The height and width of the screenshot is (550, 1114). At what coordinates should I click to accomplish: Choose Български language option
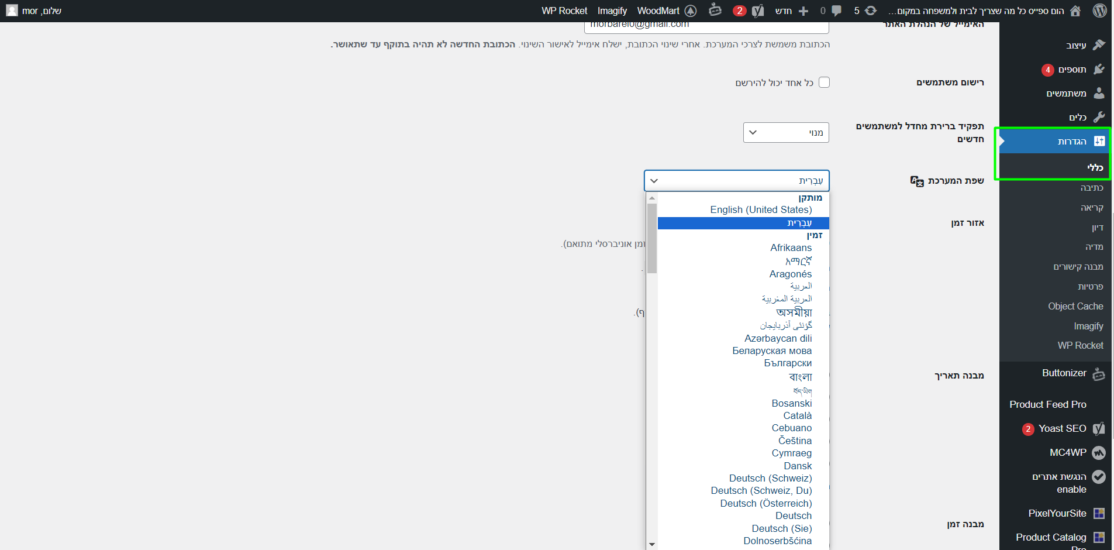tap(788, 363)
